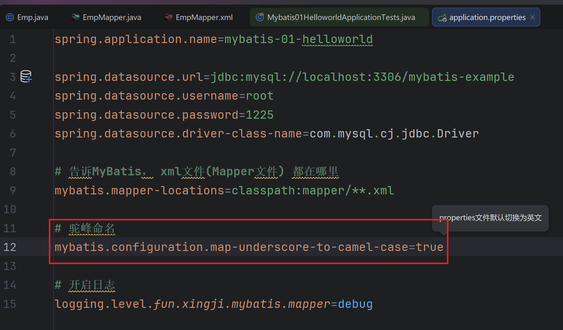Click the com.mysql.cj.jdbc.Driver class reference
The width and height of the screenshot is (563, 330).
click(394, 133)
